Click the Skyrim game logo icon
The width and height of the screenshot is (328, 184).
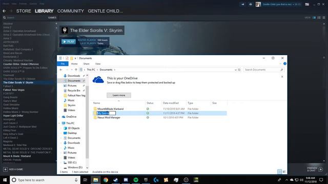[x=65, y=30]
